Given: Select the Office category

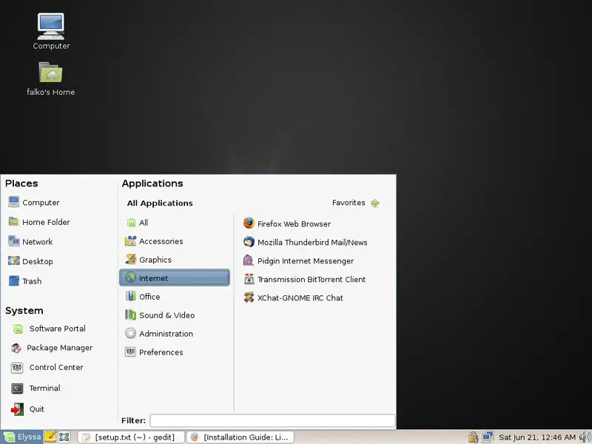Looking at the screenshot, I should click(175, 297).
